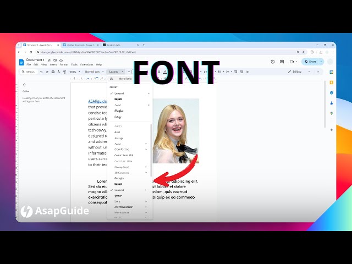This screenshot has height=264, width=352.
Task: Open the Insert menu
Action: coord(53,64)
